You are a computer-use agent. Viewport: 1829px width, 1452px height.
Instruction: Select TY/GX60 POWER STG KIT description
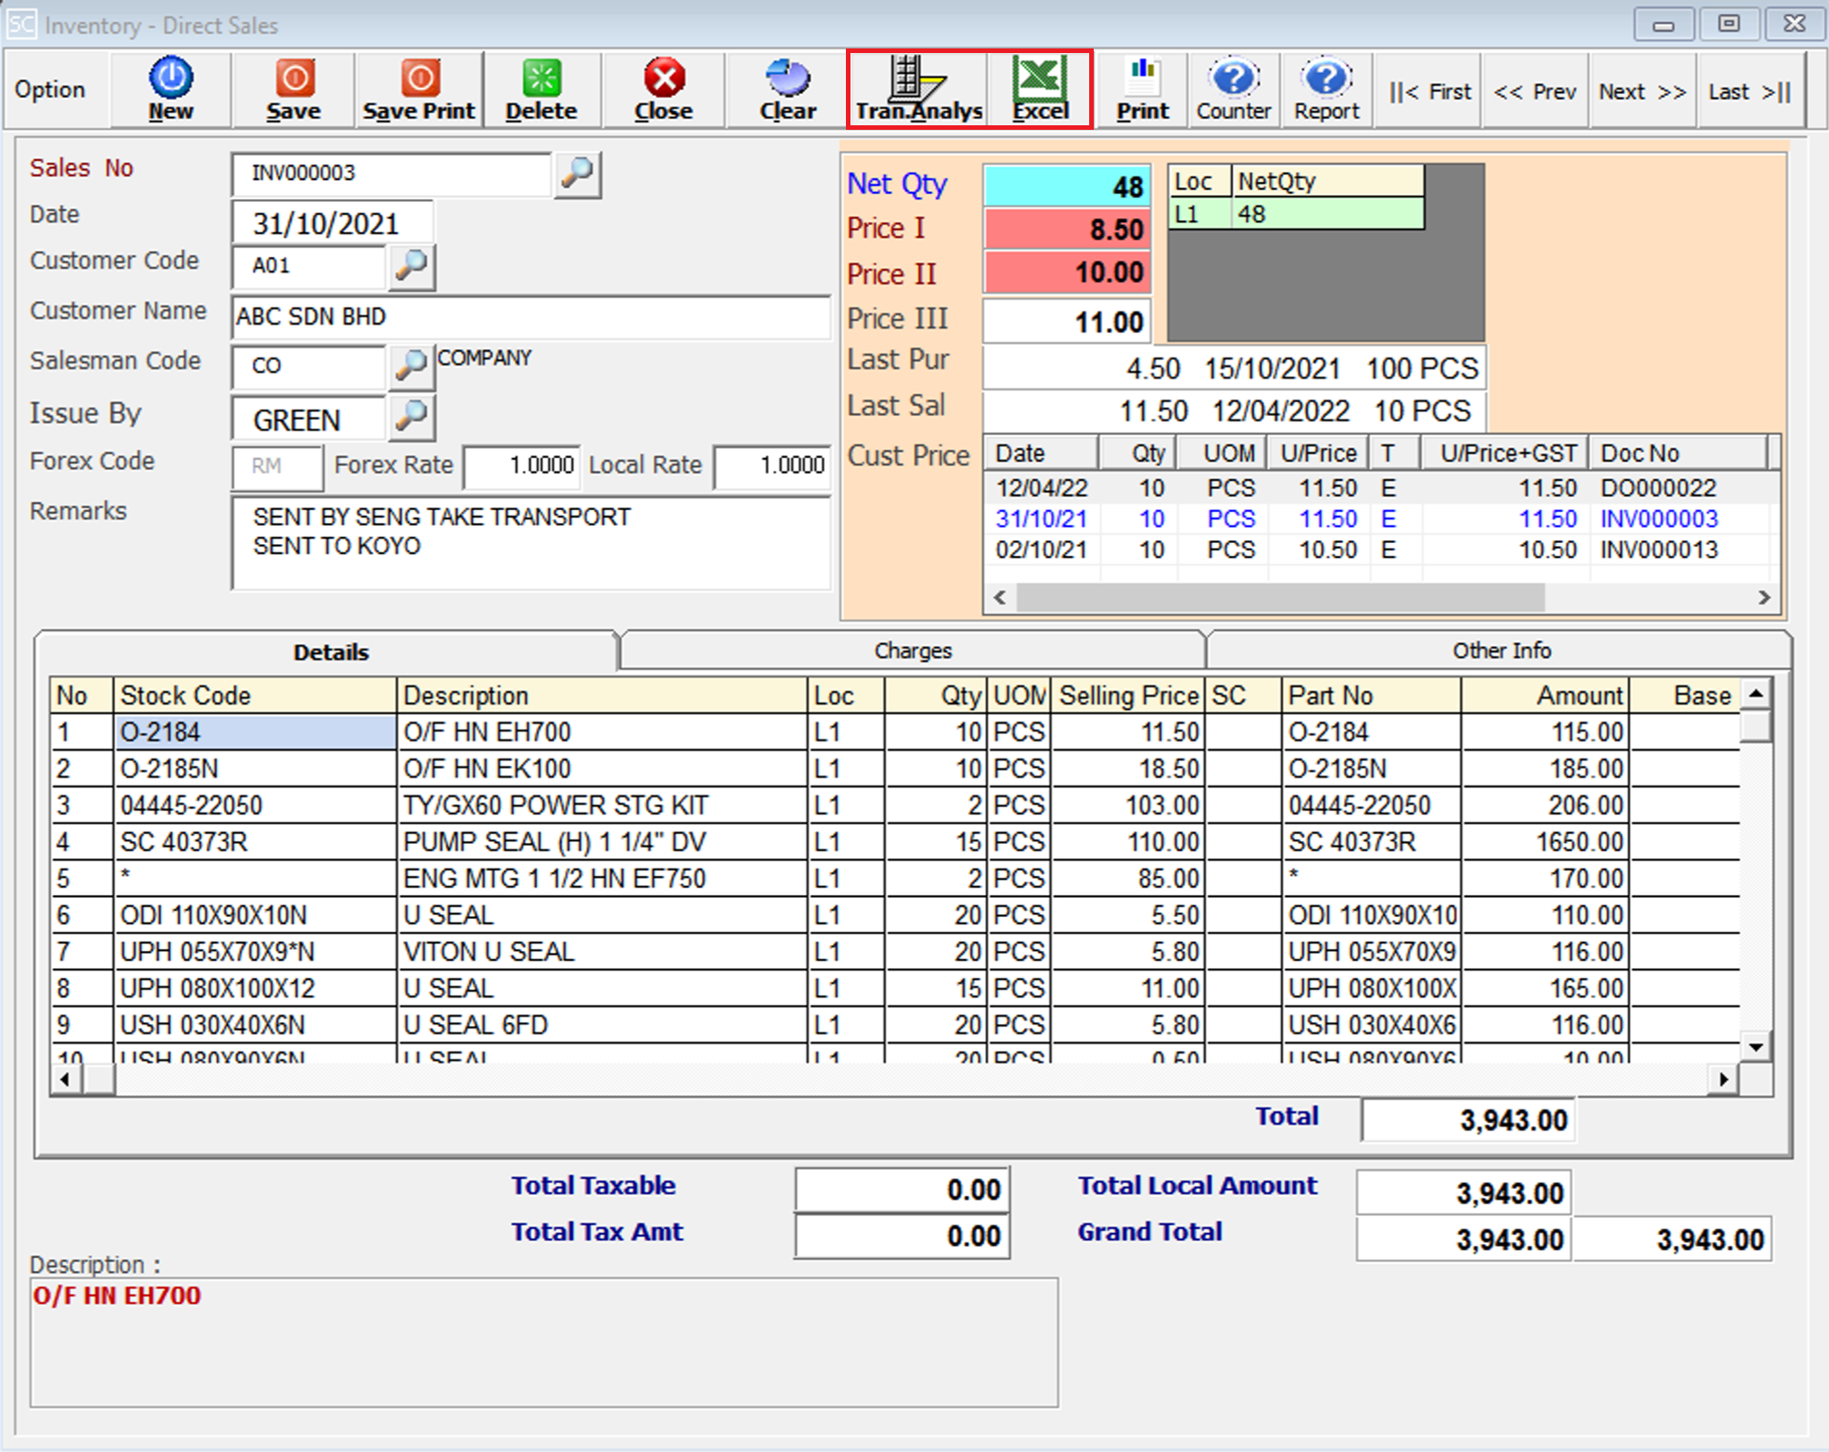point(603,806)
